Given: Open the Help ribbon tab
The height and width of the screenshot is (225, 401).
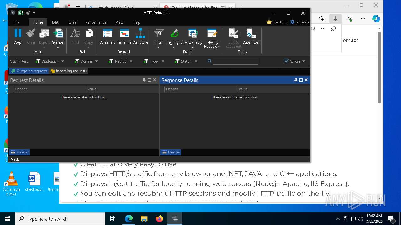Looking at the screenshot, I should click(x=136, y=22).
